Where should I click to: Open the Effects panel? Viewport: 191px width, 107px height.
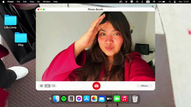click(x=144, y=86)
